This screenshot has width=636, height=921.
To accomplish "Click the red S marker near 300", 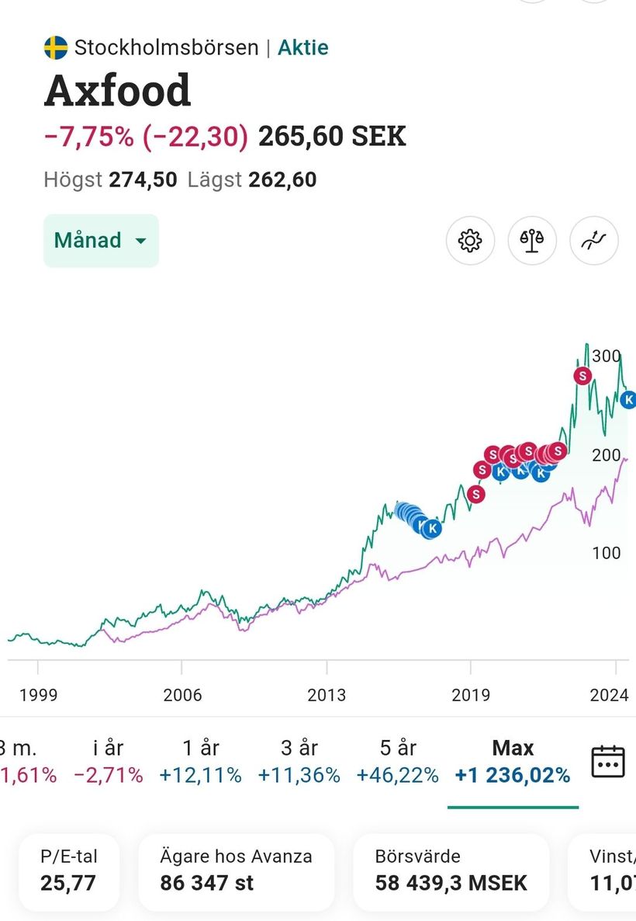I will pos(582,376).
